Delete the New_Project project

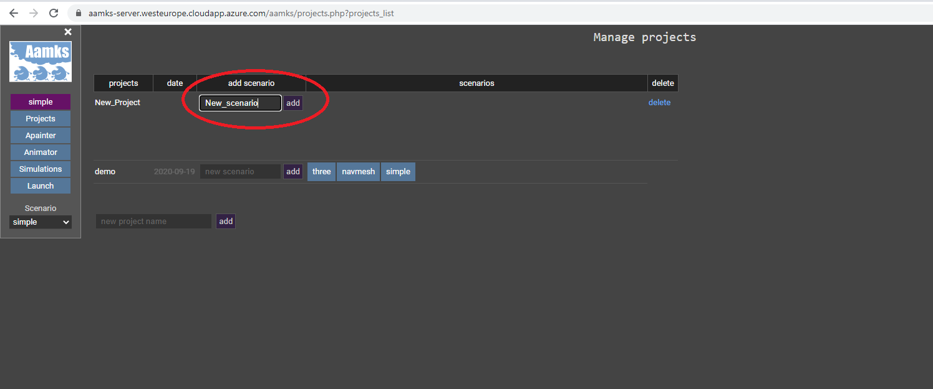pyautogui.click(x=659, y=103)
